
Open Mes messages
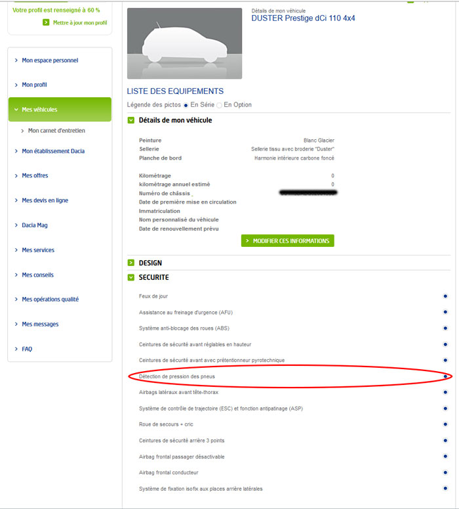(x=40, y=324)
